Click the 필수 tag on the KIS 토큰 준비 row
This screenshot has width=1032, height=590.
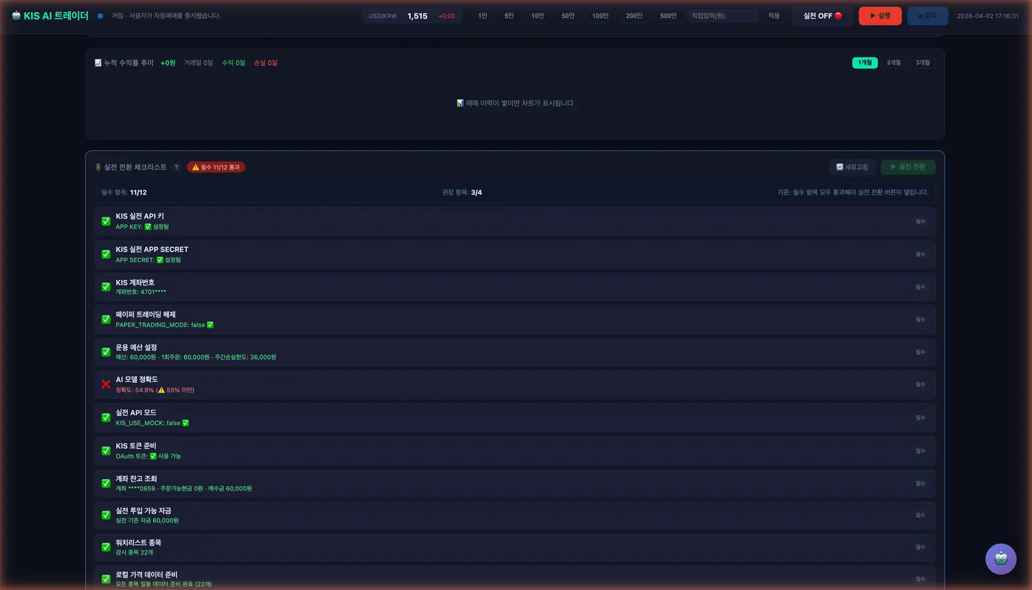920,451
